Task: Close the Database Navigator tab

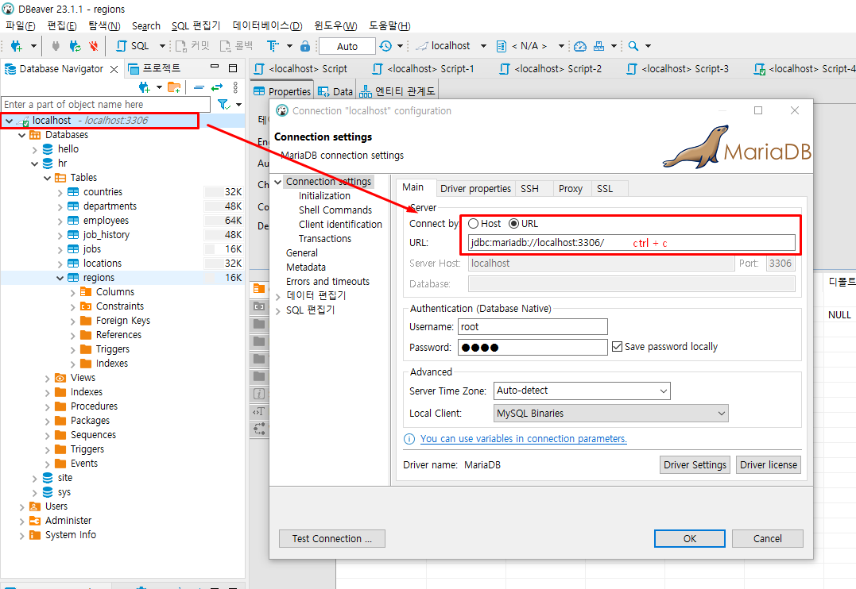Action: (114, 69)
